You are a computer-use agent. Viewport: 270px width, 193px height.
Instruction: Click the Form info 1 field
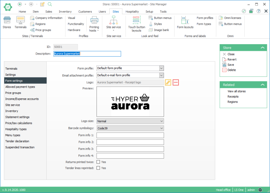130,135
